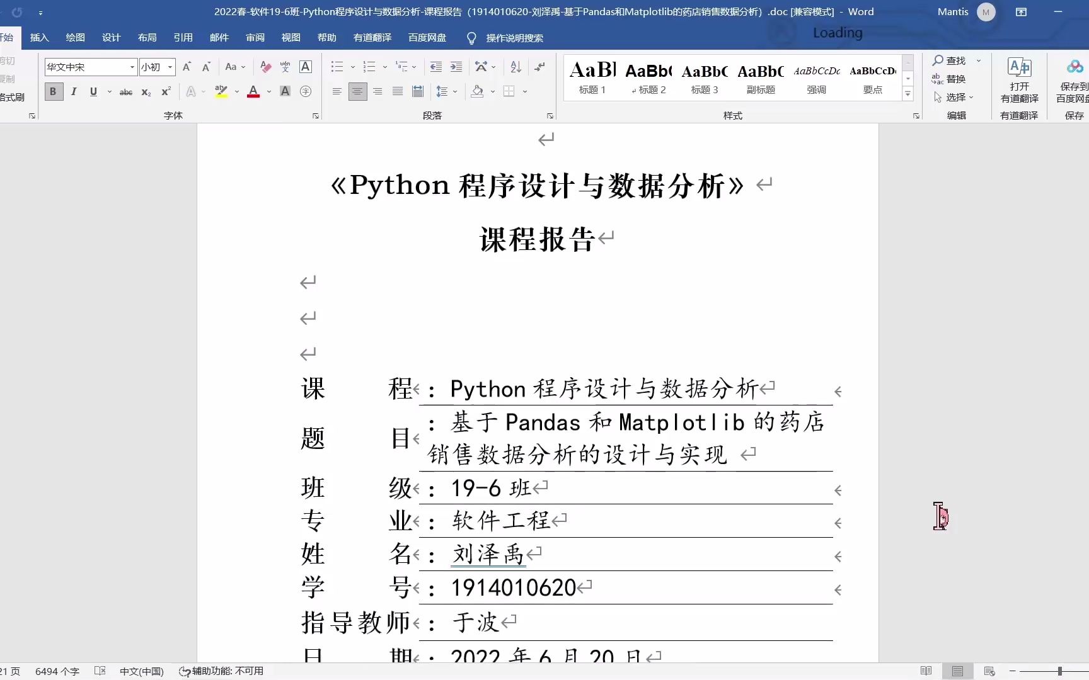Toggle italic formatting
1089x680 pixels.
74,92
